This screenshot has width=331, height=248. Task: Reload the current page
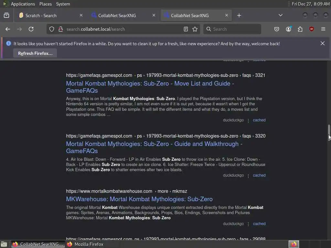31,29
